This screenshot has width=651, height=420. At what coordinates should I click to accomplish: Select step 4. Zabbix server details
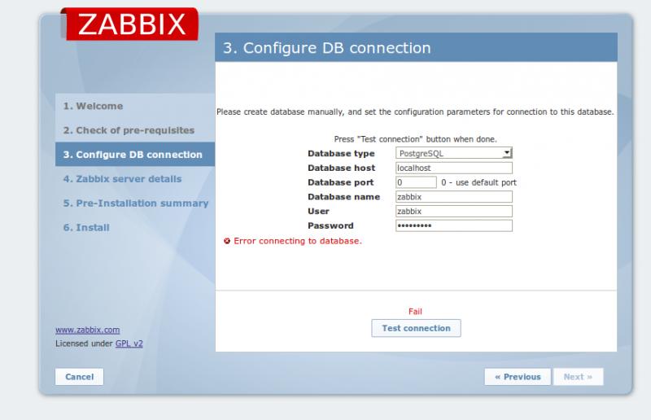point(135,179)
